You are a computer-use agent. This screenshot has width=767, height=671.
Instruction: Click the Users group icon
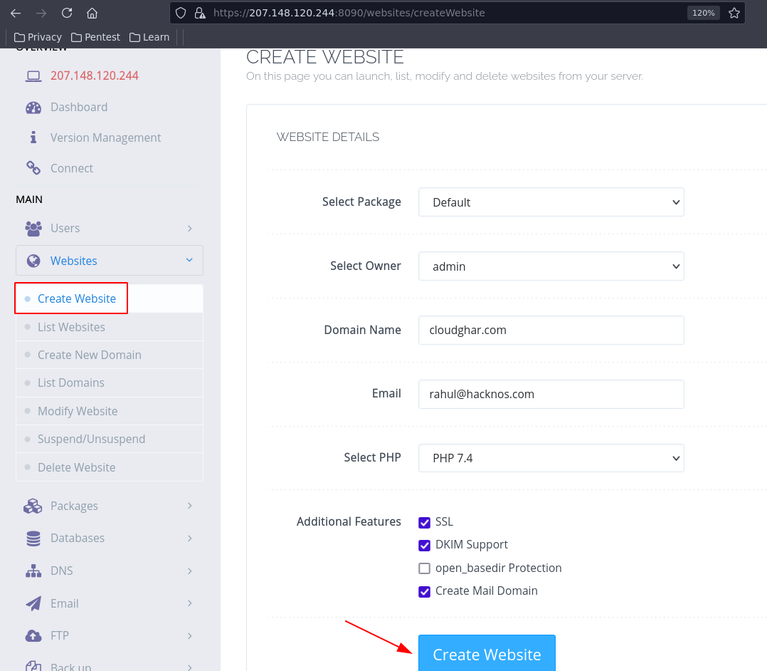33,228
